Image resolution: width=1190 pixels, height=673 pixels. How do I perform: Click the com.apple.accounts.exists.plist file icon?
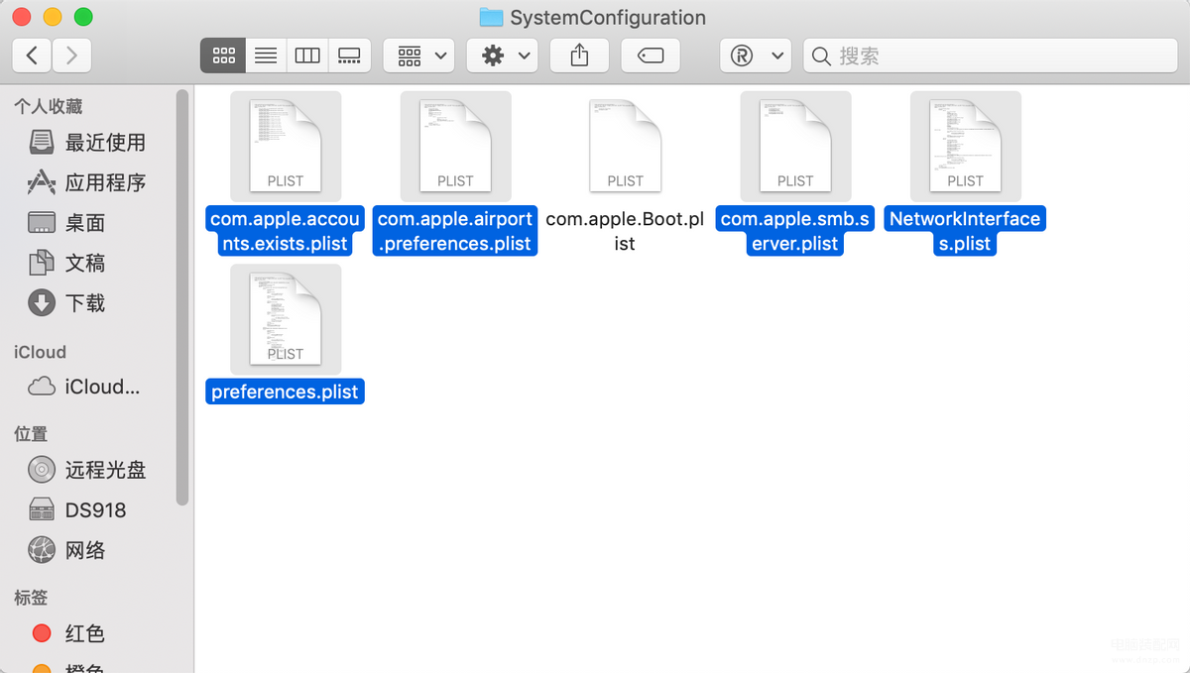pos(286,146)
